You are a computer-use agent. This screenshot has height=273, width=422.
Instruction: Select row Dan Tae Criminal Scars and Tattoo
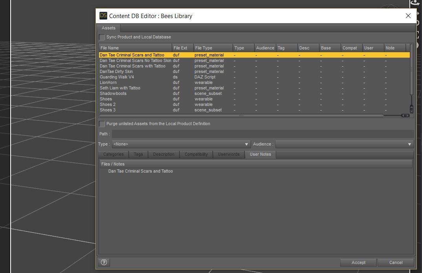tap(254, 55)
